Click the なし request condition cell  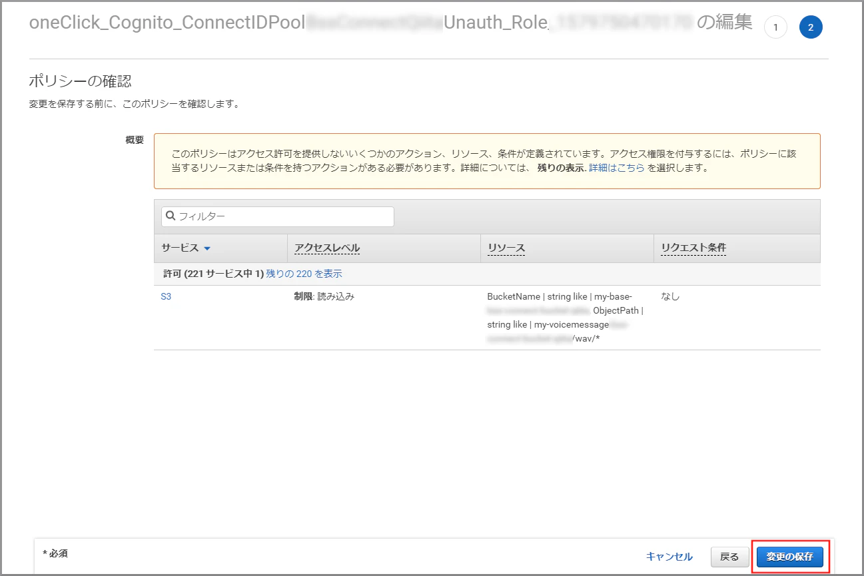tap(670, 296)
